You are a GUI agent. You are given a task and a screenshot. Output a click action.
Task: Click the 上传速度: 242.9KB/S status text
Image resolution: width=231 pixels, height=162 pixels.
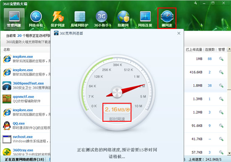[205, 159]
